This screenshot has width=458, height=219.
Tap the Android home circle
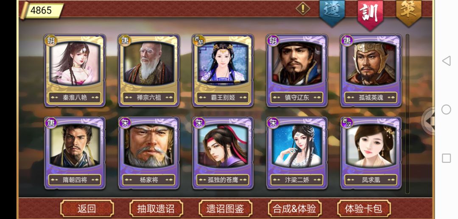click(x=446, y=110)
